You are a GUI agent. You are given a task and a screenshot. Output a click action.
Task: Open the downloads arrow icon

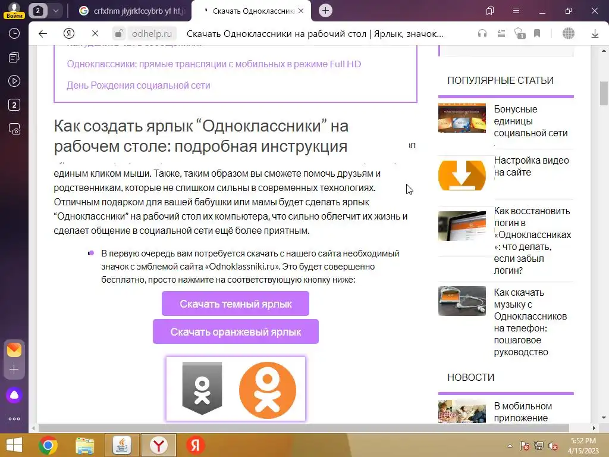point(595,34)
